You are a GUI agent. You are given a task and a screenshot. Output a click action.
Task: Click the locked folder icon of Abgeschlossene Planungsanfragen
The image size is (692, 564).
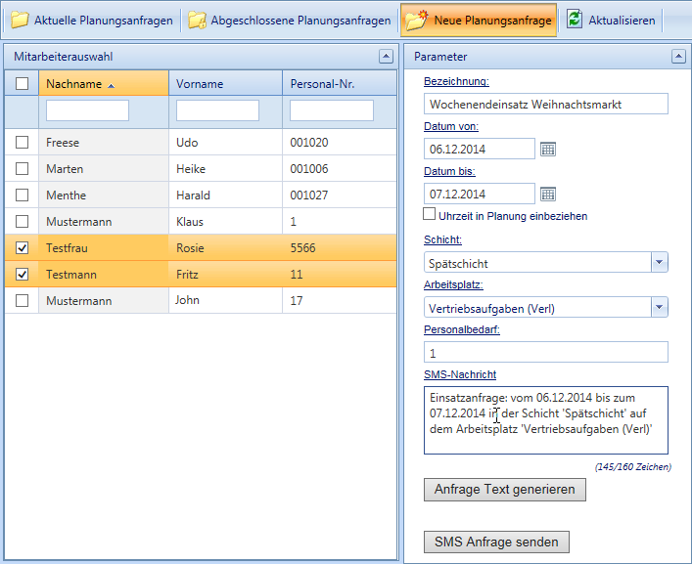click(197, 20)
